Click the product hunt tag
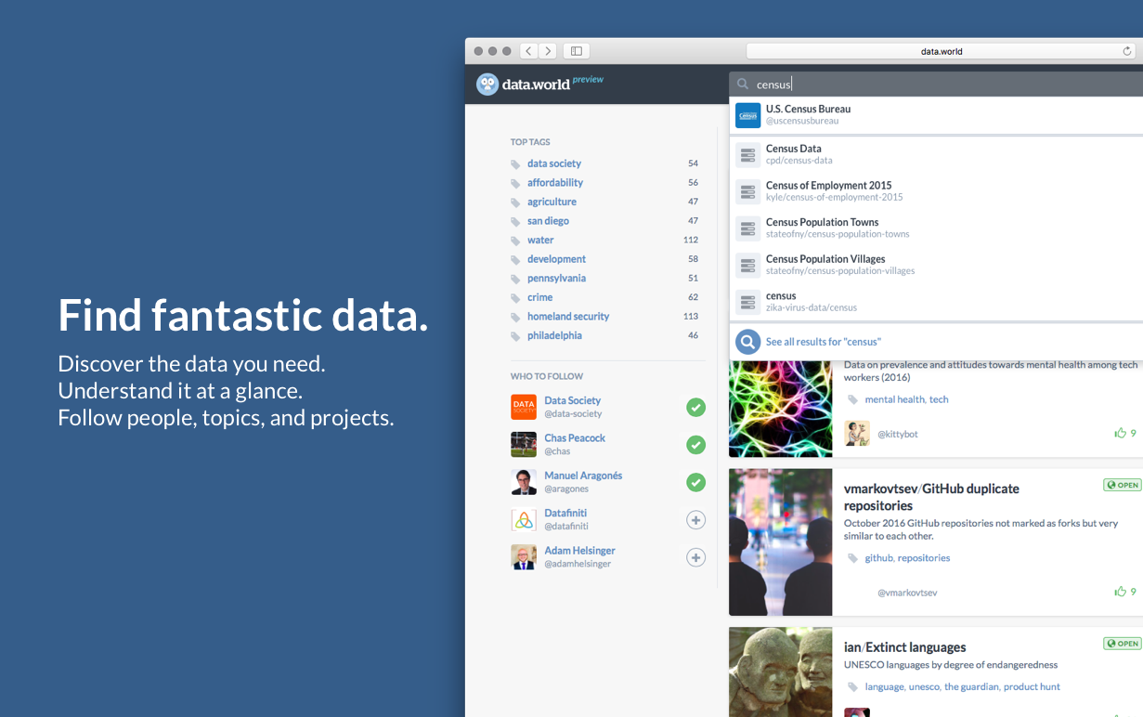This screenshot has height=717, width=1143. click(x=1032, y=687)
